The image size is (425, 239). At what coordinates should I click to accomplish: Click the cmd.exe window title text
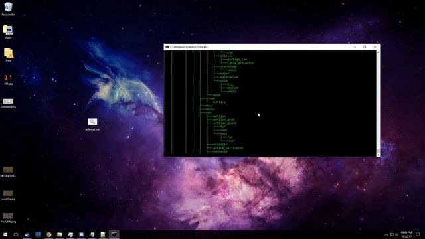pos(189,47)
